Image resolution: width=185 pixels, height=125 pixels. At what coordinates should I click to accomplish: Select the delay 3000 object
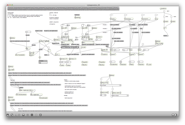pos(11,70)
